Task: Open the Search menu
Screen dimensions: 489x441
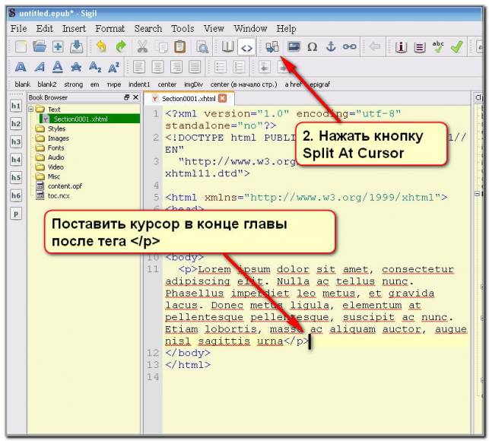Action: point(148,29)
